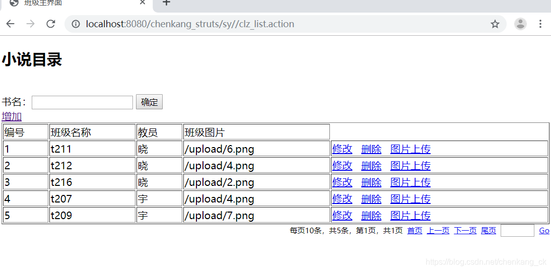Reload the page with the refresh icon

(x=51, y=24)
